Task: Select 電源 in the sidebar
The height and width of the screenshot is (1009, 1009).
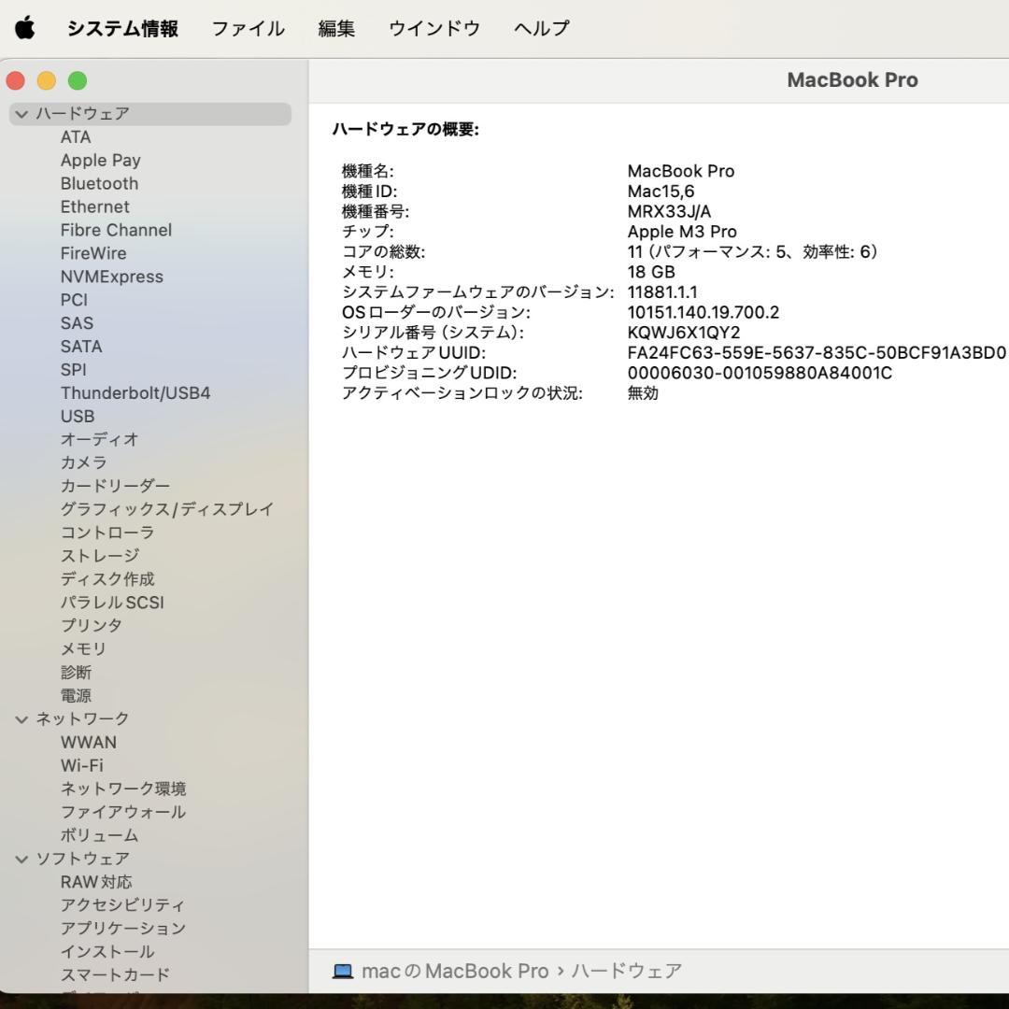Action: pos(77,695)
